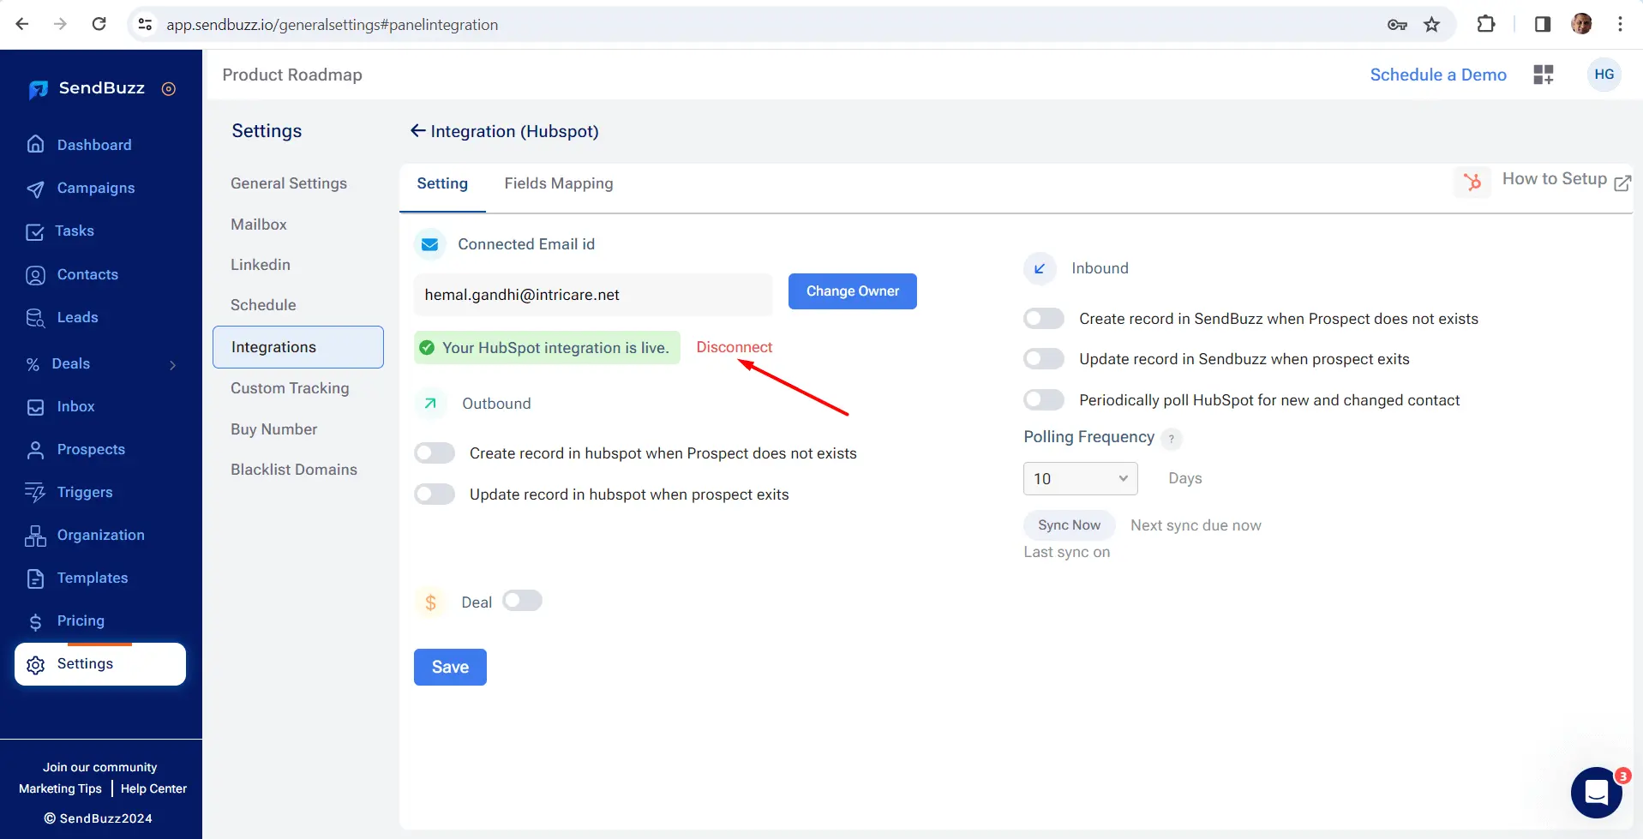Image resolution: width=1643 pixels, height=839 pixels.
Task: Click the Settings gear icon
Action: (x=36, y=665)
